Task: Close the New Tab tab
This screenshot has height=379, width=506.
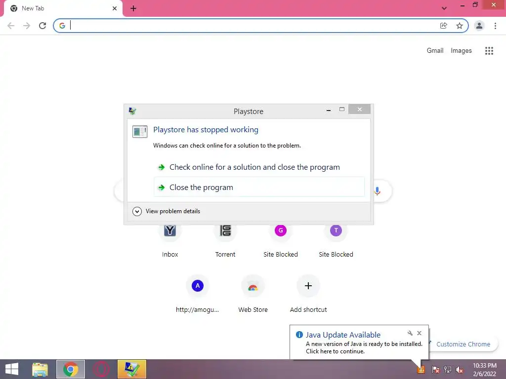Action: click(x=115, y=8)
